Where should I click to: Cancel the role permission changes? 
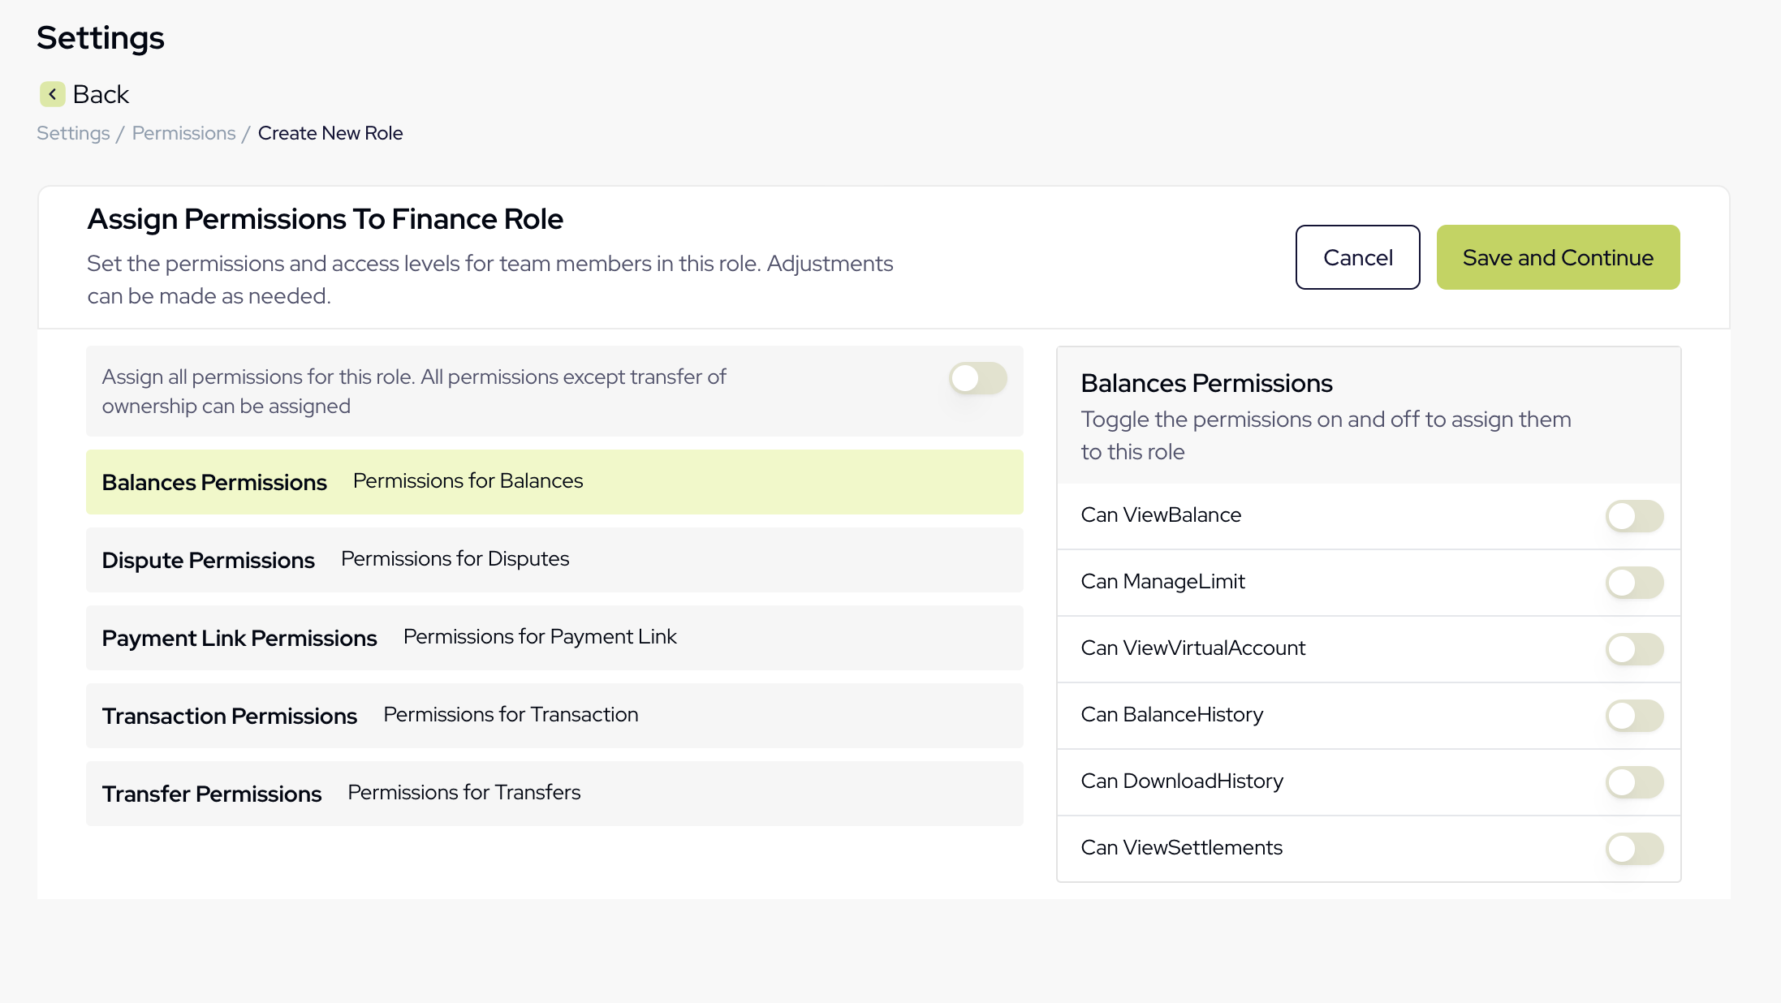click(x=1357, y=257)
